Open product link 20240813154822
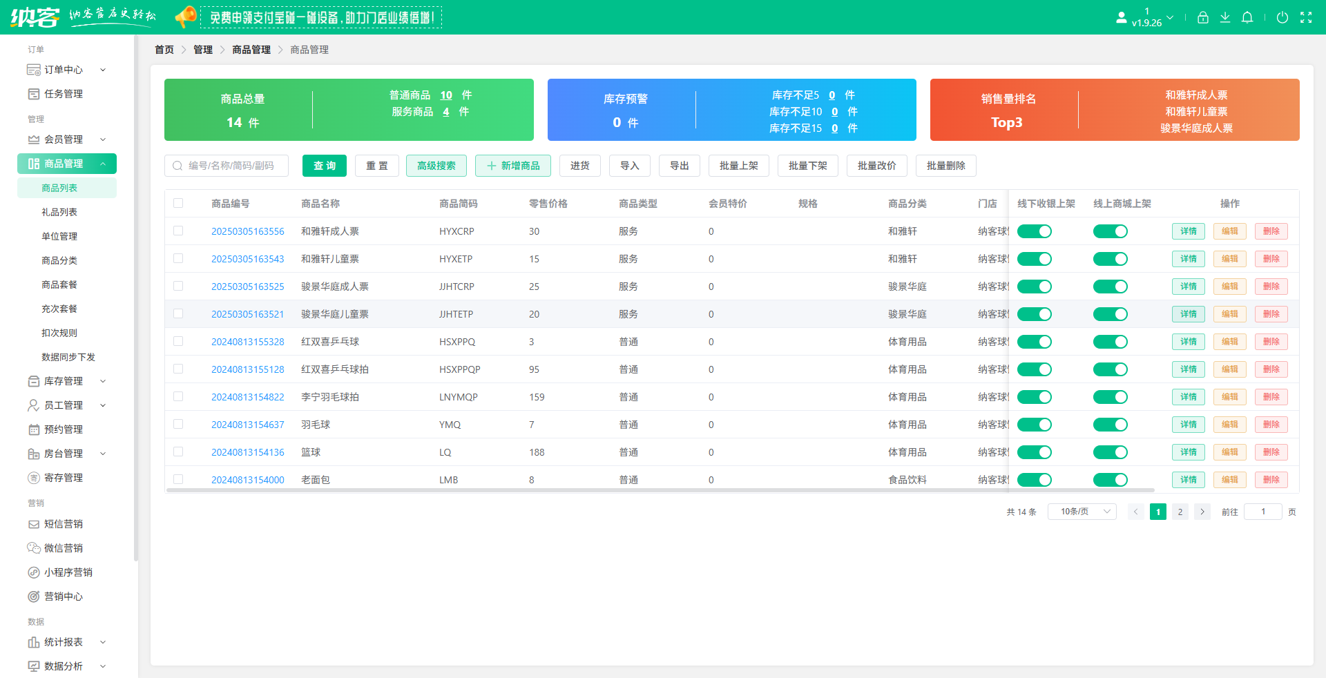Screen dimensions: 1326x678 (x=247, y=397)
